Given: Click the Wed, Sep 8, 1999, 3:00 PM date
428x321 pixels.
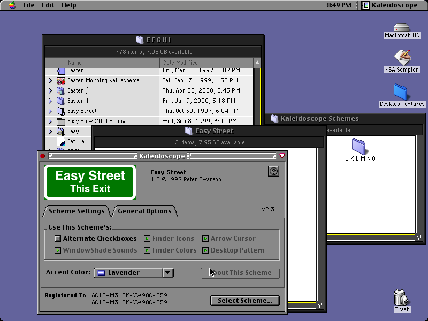Looking at the screenshot, I should [200, 121].
